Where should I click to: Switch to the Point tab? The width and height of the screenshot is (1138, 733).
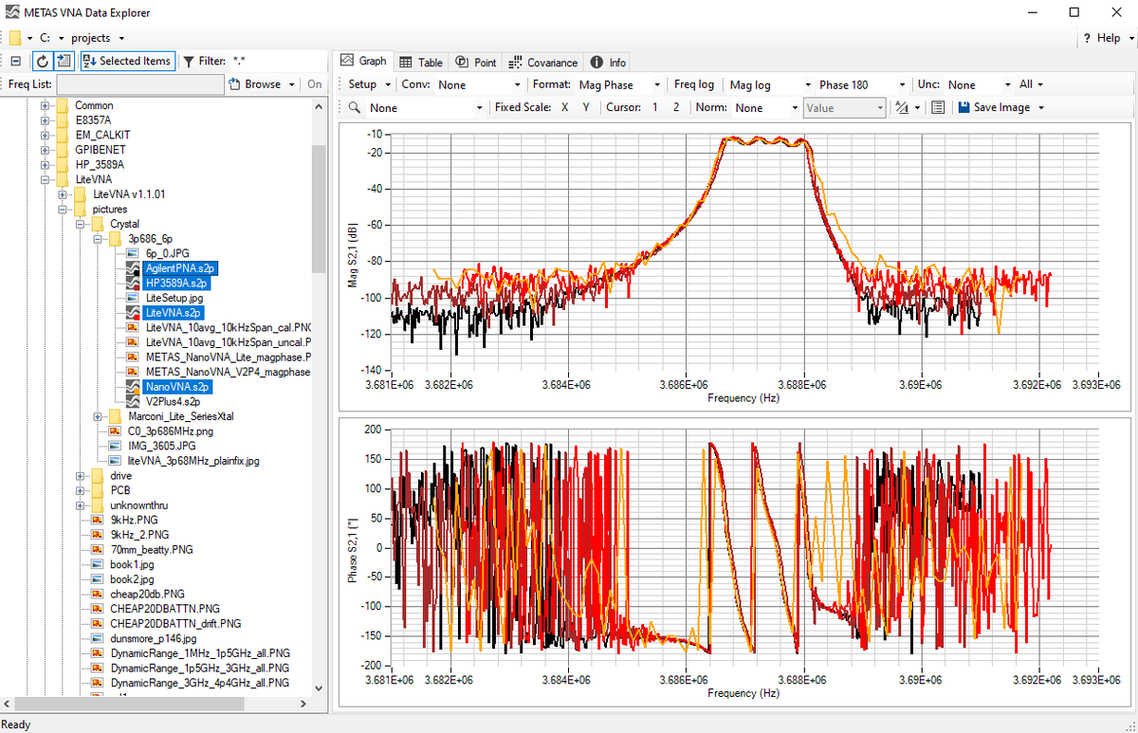click(476, 62)
